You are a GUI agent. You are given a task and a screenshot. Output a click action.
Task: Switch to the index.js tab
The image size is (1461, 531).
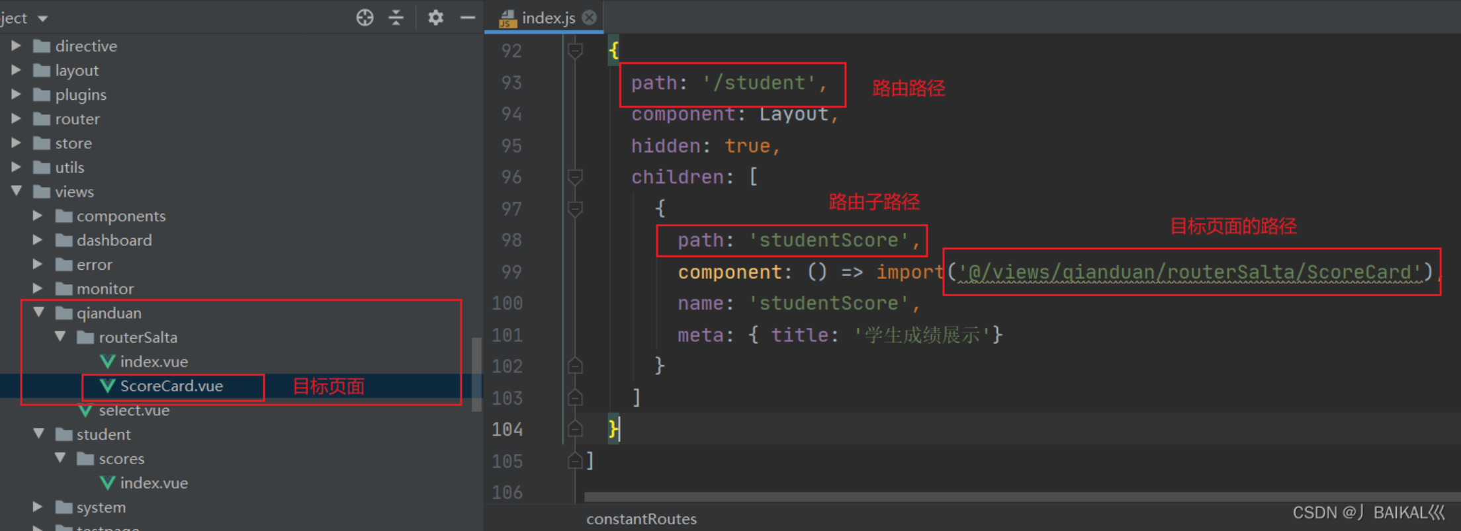point(547,18)
